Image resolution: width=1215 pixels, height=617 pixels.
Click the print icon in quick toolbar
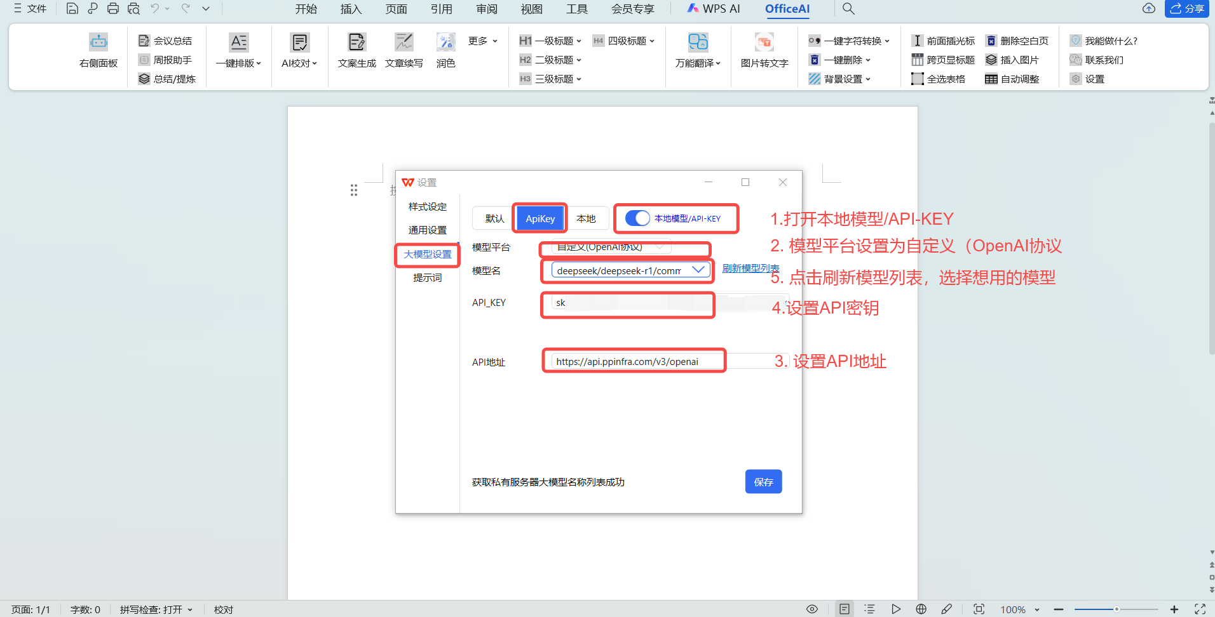pyautogui.click(x=113, y=9)
